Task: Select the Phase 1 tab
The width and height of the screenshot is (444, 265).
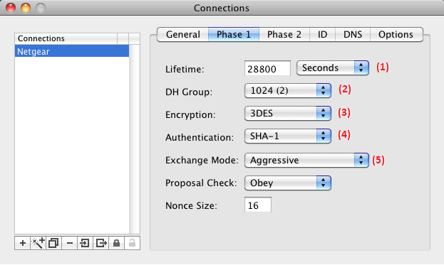Action: pyautogui.click(x=234, y=34)
